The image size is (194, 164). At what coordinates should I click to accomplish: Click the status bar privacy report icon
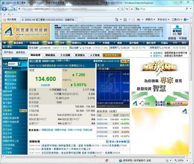tap(107, 161)
